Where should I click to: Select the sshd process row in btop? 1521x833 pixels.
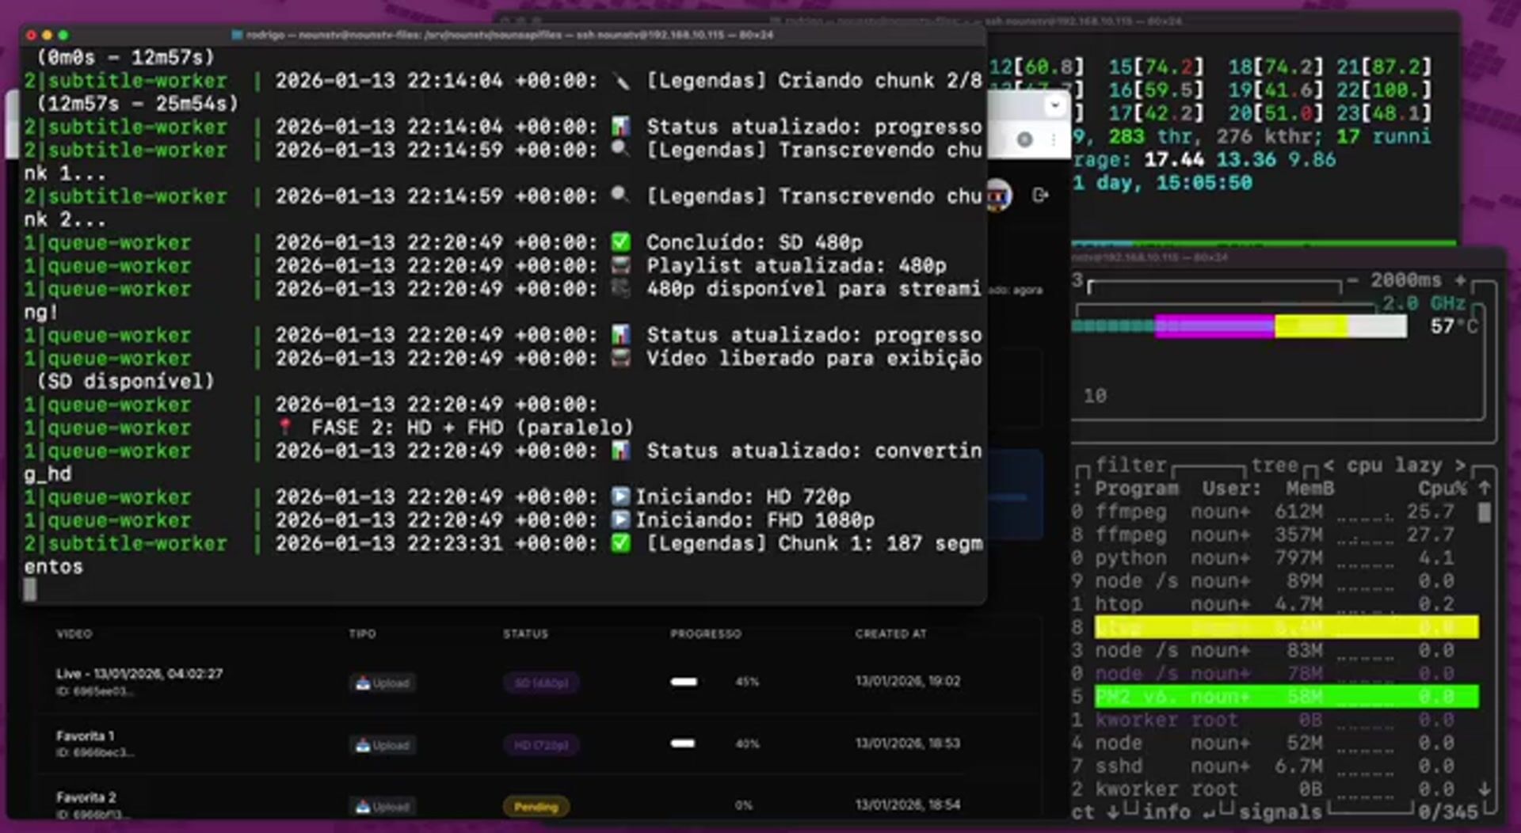pyautogui.click(x=1275, y=766)
